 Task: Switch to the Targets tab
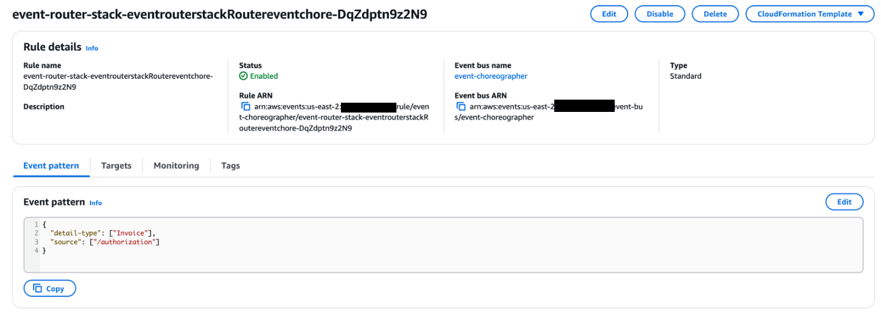[116, 165]
